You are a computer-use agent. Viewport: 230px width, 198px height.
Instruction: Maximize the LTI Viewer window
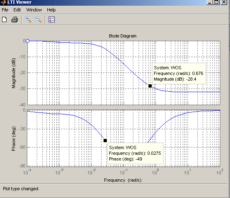(217, 2)
